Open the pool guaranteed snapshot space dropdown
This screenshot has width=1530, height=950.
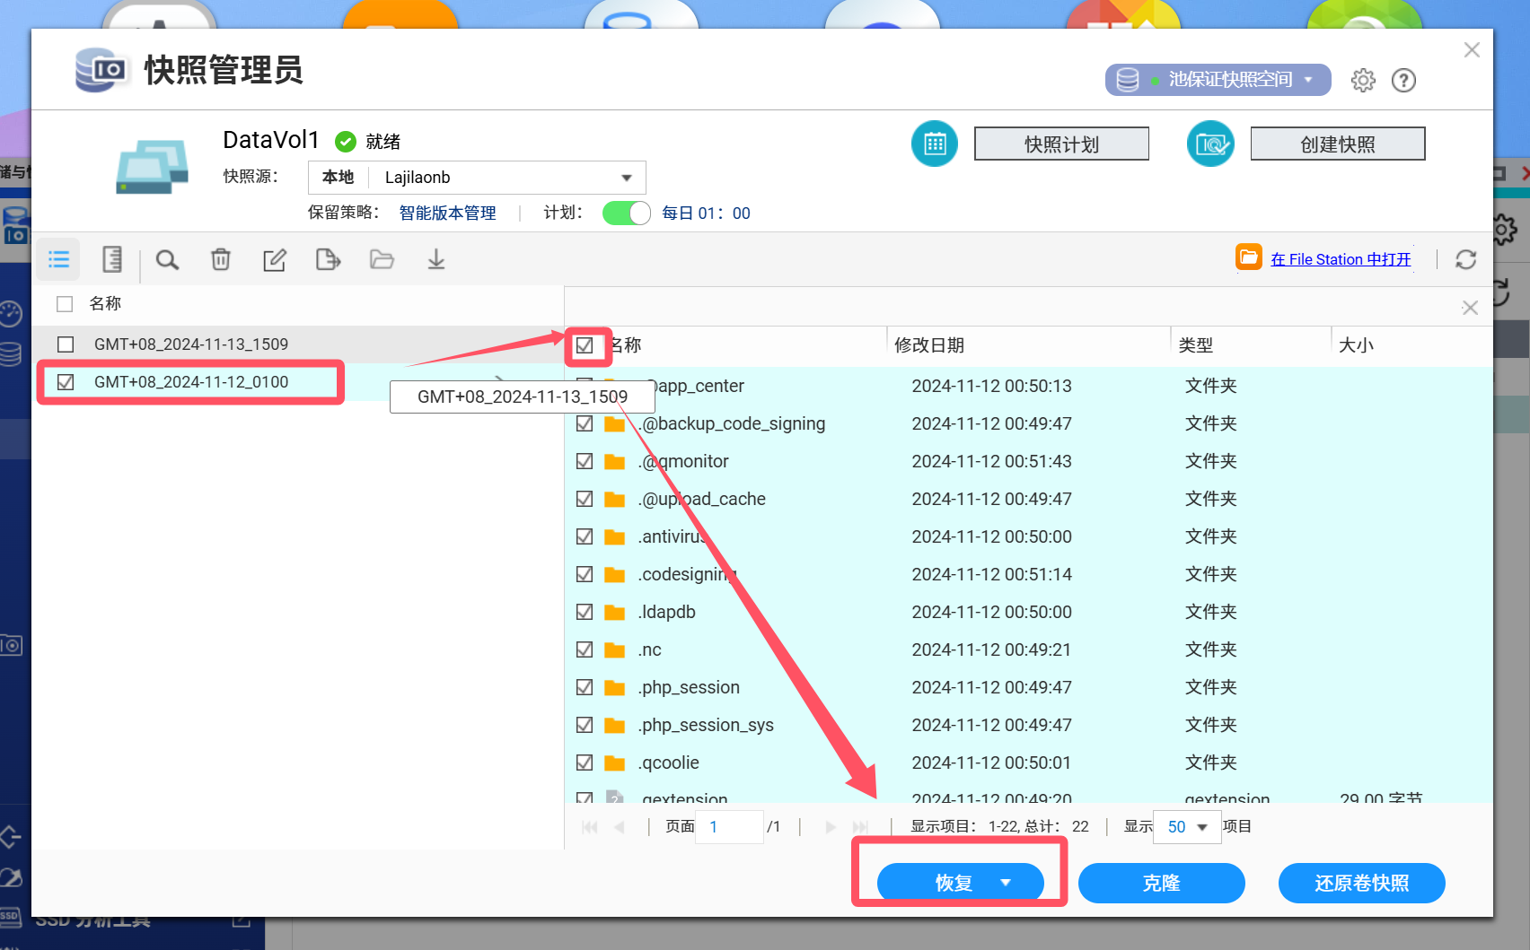(x=1218, y=80)
